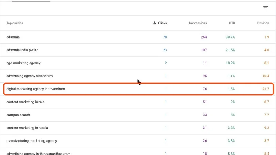The width and height of the screenshot is (276, 155).
Task: Click the 1.9 position value
Action: click(267, 37)
